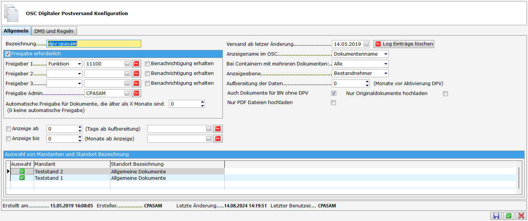Open date picker for Versand ab letzter Änderung

[x=366, y=44]
